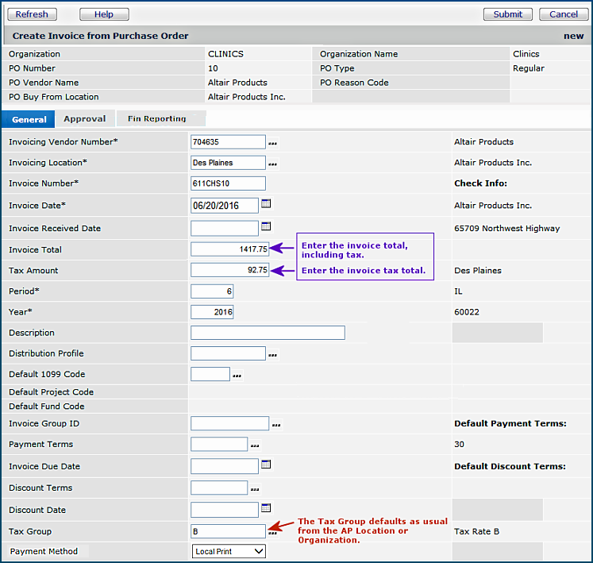Open lookup for Discount Terms
593x563 pixels.
pyautogui.click(x=255, y=489)
